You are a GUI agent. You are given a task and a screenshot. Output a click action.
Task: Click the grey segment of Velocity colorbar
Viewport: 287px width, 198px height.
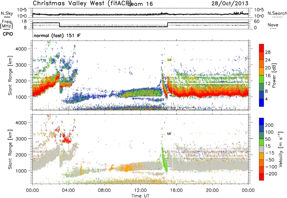click(262, 149)
